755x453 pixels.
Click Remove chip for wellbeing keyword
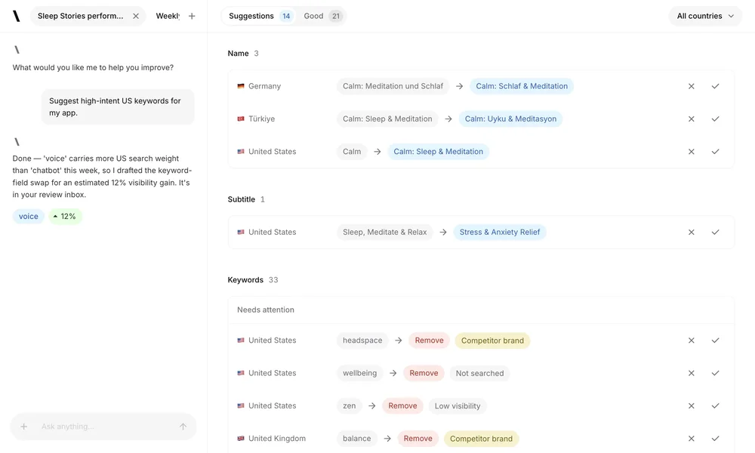[424, 373]
